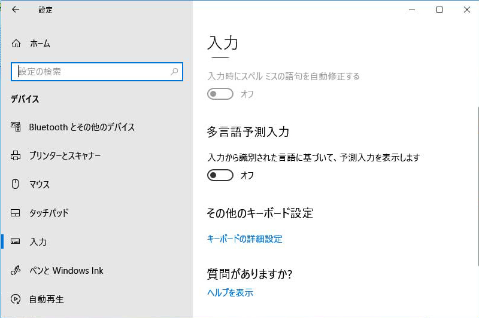Close the 設定 window
This screenshot has width=479, height=318.
click(x=467, y=10)
